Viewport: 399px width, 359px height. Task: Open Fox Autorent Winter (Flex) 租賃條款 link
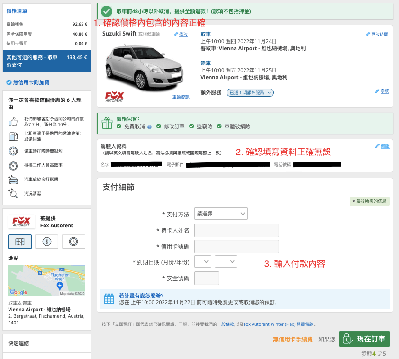pos(279,324)
